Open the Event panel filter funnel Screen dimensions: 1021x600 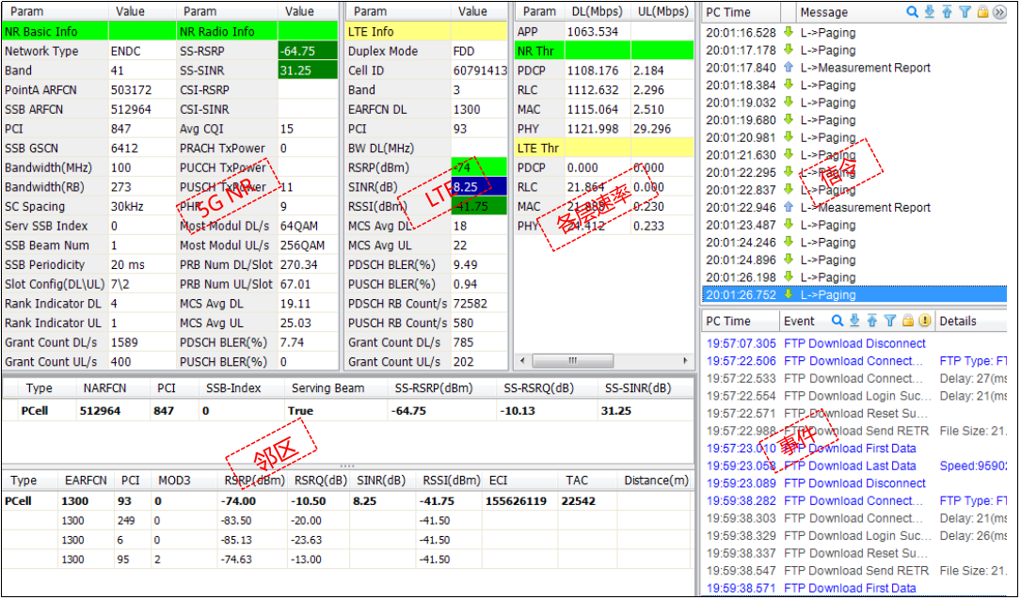click(x=890, y=321)
